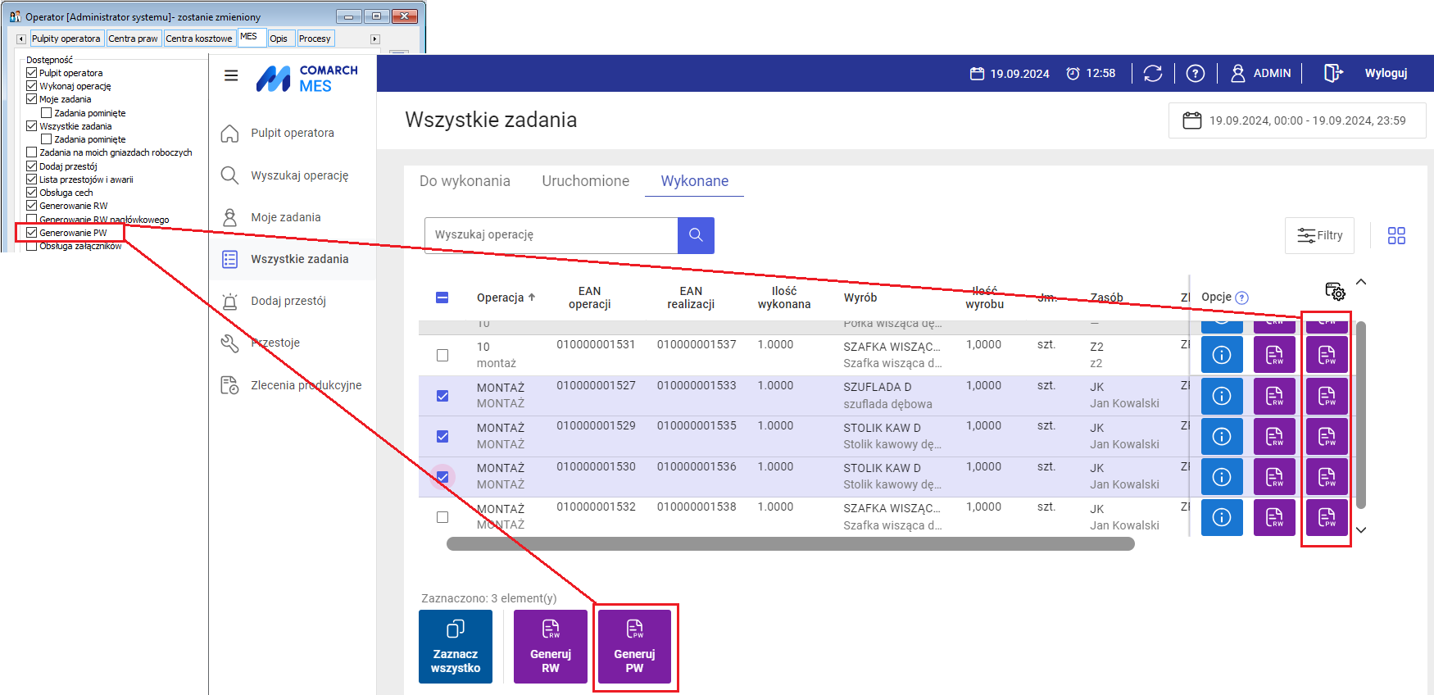Click the Zaznacz wszystko button
The height and width of the screenshot is (695, 1434).
(x=456, y=647)
